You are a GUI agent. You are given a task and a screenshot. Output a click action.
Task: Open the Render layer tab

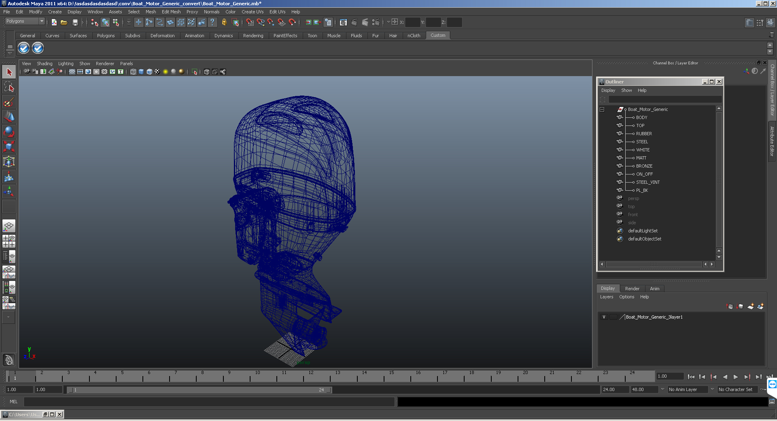pyautogui.click(x=632, y=289)
